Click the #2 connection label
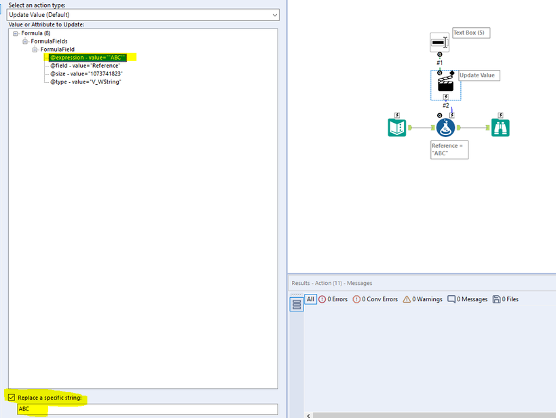This screenshot has width=556, height=418. point(446,105)
